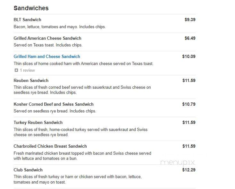
Task: Click the Reuben description about corned beef
Action: coord(82,90)
